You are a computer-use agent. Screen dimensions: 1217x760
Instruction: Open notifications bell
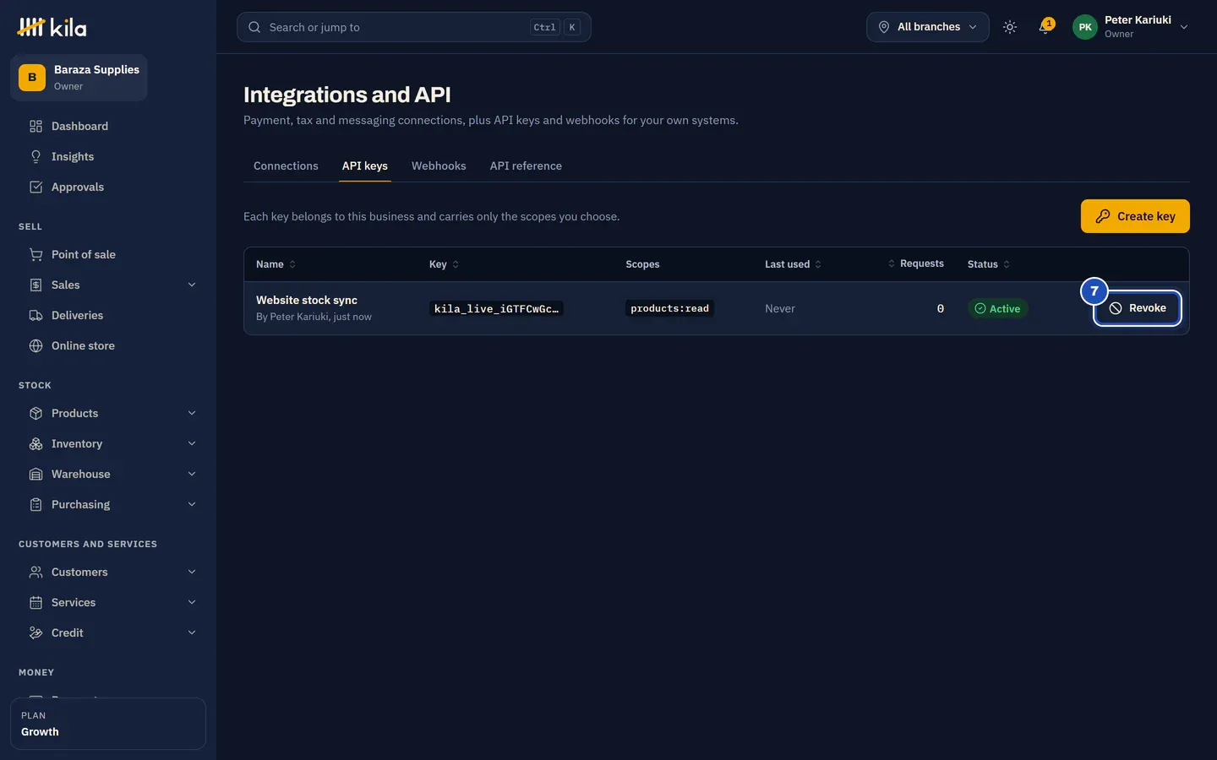[1045, 27]
